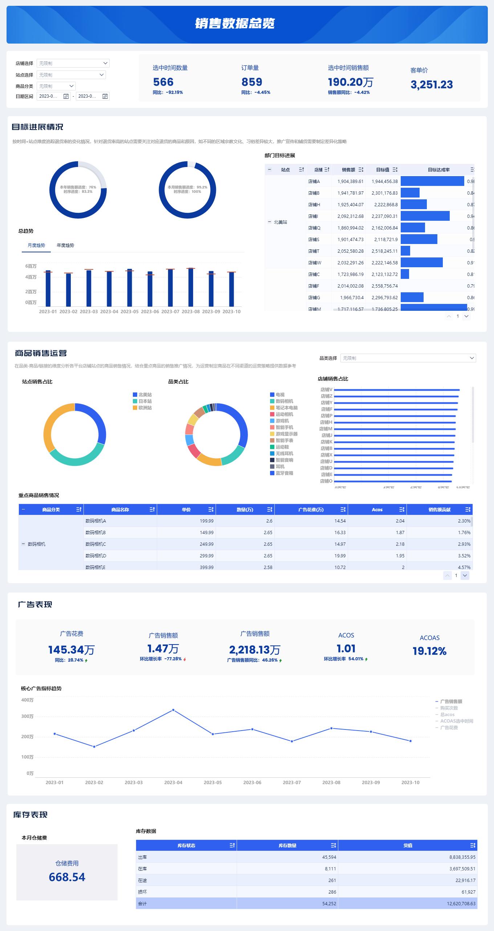Open the start date calendar icon
The height and width of the screenshot is (931, 494).
pos(66,96)
